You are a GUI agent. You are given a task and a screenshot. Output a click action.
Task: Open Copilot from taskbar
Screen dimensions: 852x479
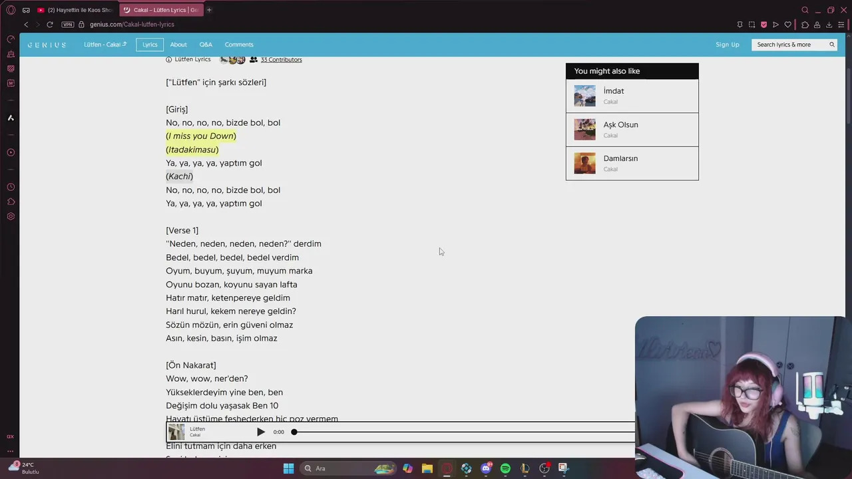[407, 468]
